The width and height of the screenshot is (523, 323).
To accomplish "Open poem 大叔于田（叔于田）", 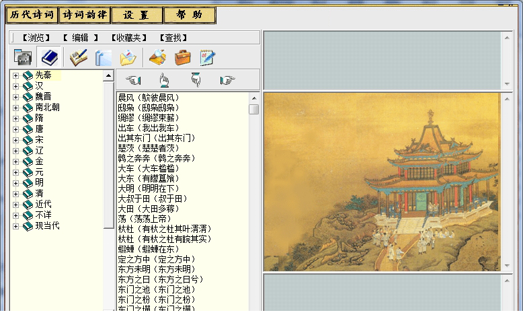I will click(x=153, y=199).
